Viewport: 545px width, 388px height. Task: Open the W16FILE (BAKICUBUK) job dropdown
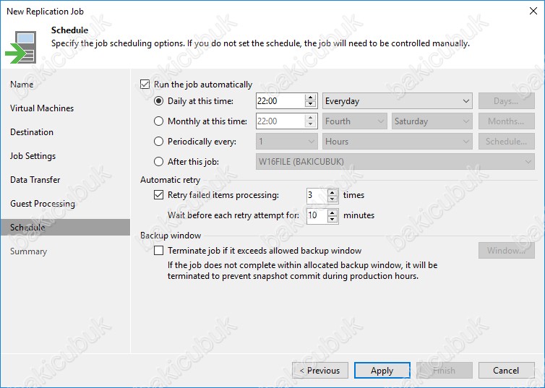[395, 162]
